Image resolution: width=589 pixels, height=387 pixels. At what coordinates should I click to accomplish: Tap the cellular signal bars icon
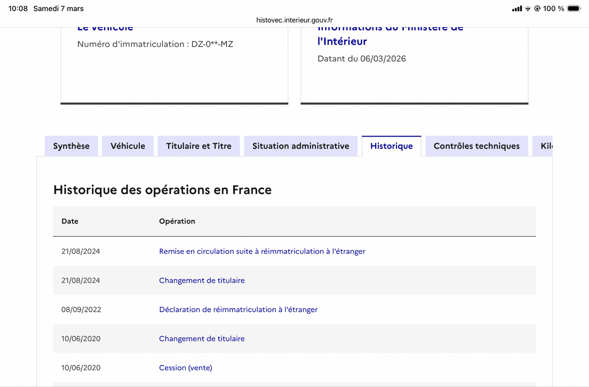click(517, 9)
